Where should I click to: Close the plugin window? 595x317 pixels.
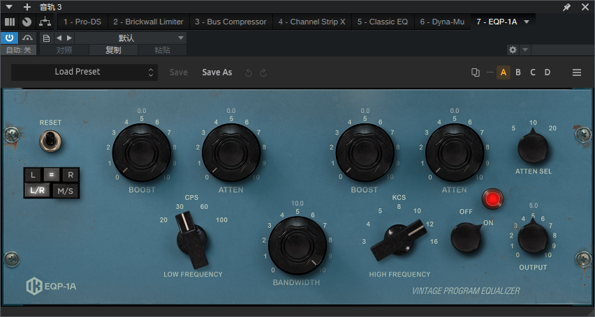point(585,7)
